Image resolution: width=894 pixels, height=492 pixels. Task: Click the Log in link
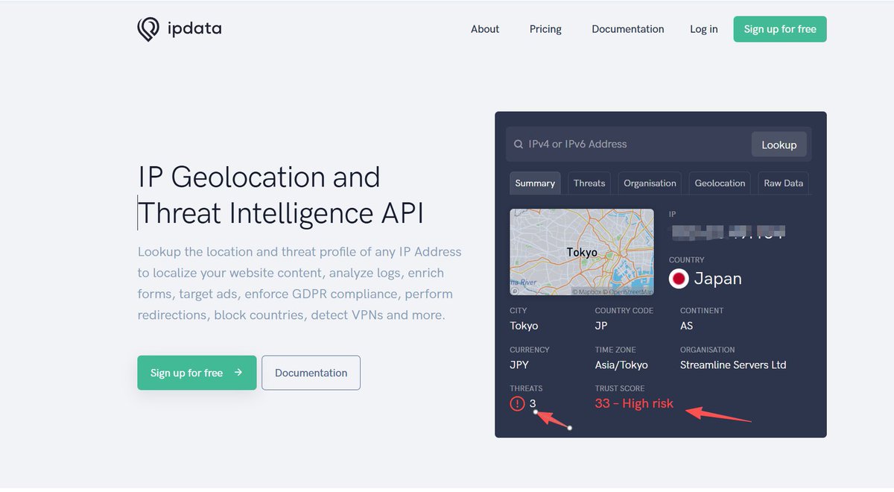pyautogui.click(x=704, y=29)
